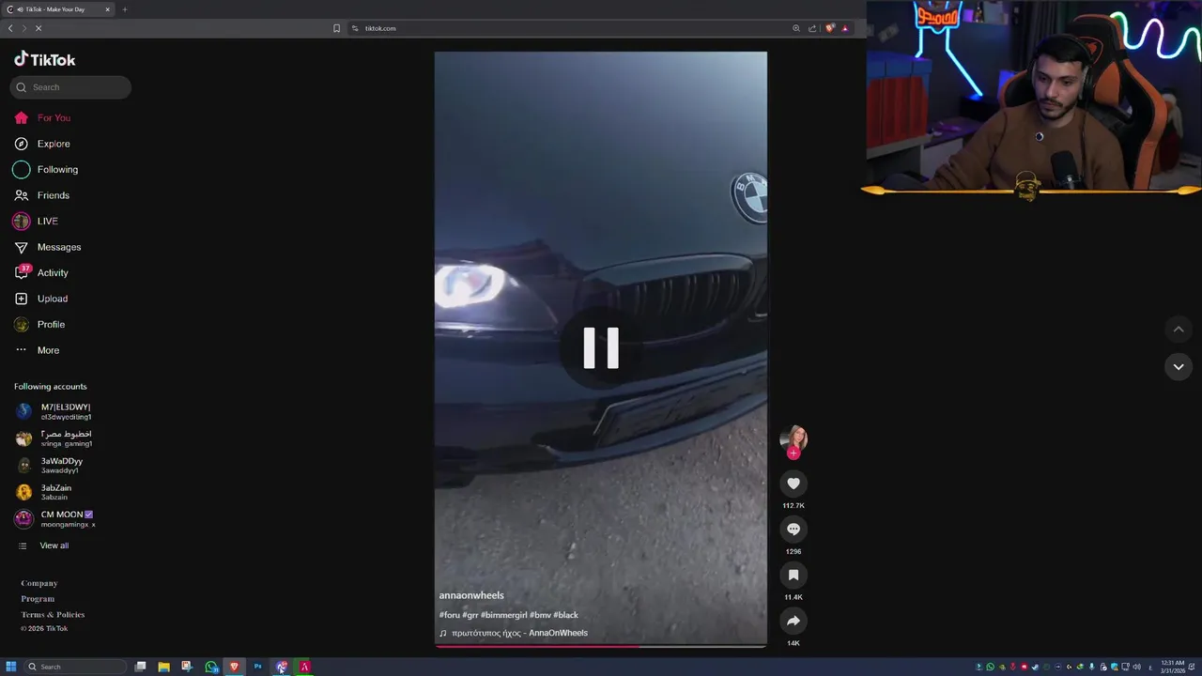Viewport: 1202px width, 676px height.
Task: Go back in browser history
Action: point(10,28)
